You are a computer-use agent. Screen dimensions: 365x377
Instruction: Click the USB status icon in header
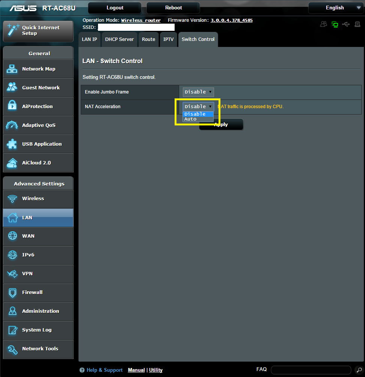click(346, 24)
